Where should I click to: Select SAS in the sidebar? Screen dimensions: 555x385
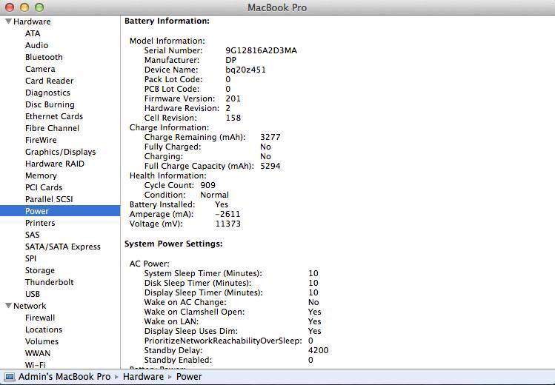click(x=32, y=235)
